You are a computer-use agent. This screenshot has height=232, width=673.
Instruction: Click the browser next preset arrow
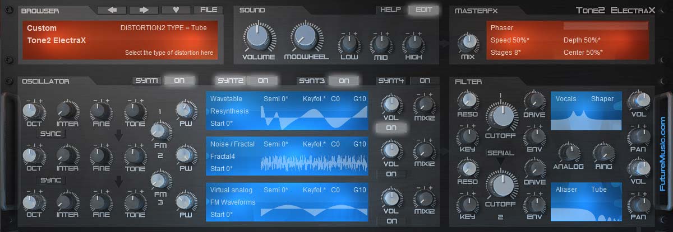coord(144,10)
